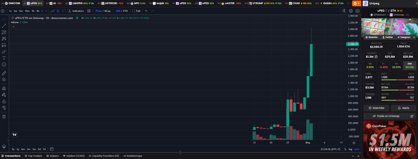Image resolution: width=418 pixels, height=159 pixels.
Task: Toggle magnet mode for drawings
Action: [x=4, y=88]
